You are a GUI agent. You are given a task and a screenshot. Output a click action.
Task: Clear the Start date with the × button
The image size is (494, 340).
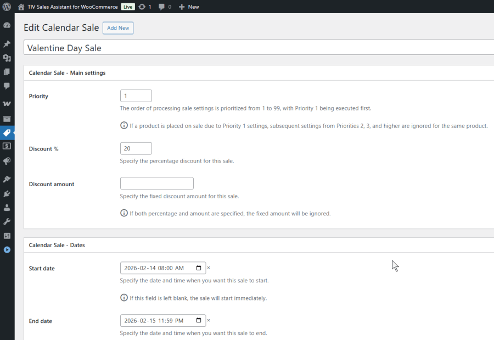[x=209, y=268]
